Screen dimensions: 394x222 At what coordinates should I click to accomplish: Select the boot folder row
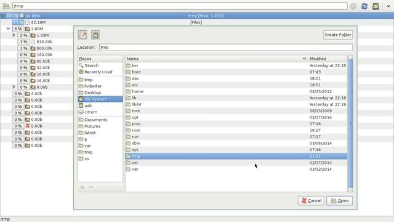(x=236, y=72)
